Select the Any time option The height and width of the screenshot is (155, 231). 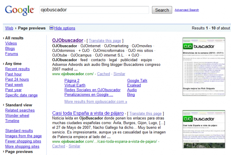tap(14, 64)
